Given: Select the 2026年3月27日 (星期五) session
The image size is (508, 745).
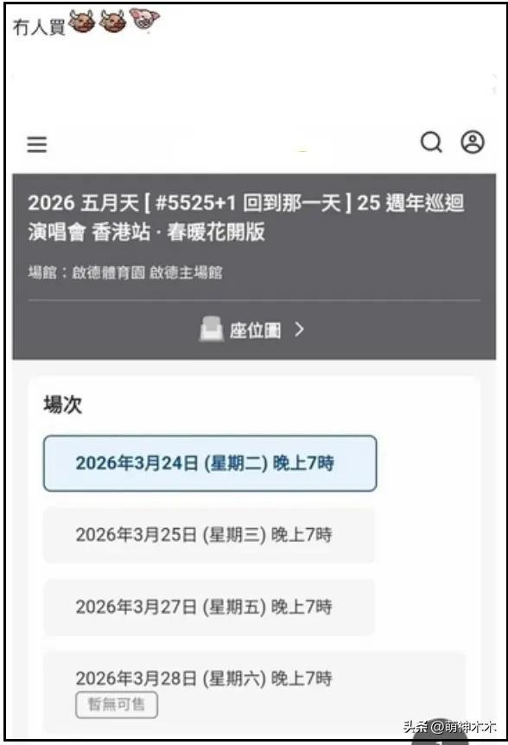Looking at the screenshot, I should 209,608.
